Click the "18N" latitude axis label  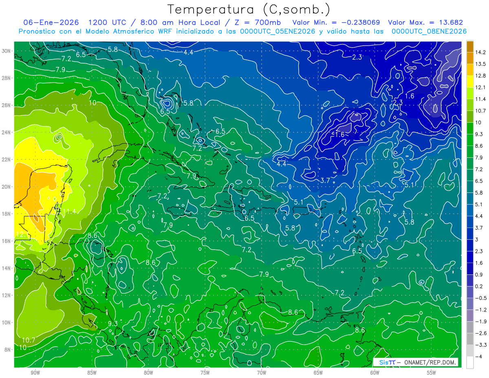pyautogui.click(x=7, y=214)
